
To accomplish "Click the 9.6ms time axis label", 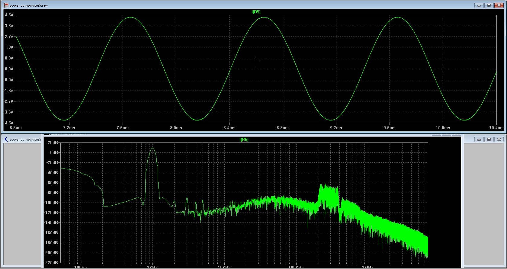I will pos(390,128).
